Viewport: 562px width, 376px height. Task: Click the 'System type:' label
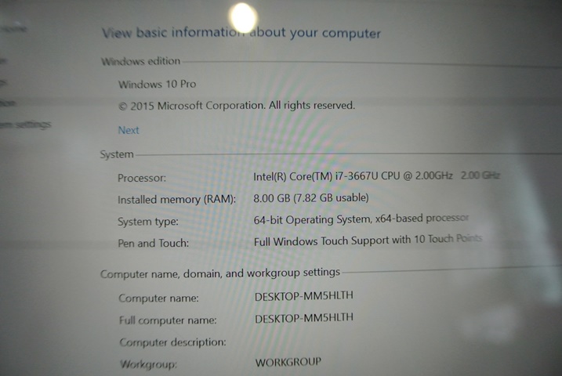pos(148,222)
